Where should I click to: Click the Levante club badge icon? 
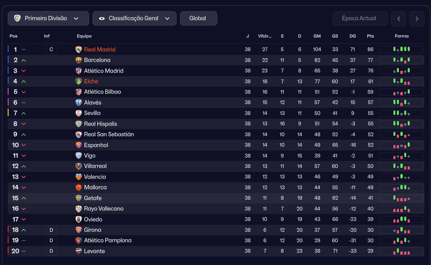[79, 251]
